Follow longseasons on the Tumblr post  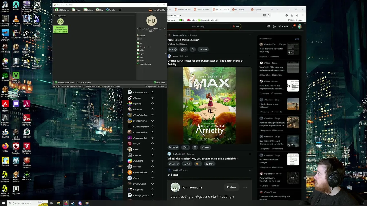[x=231, y=187]
